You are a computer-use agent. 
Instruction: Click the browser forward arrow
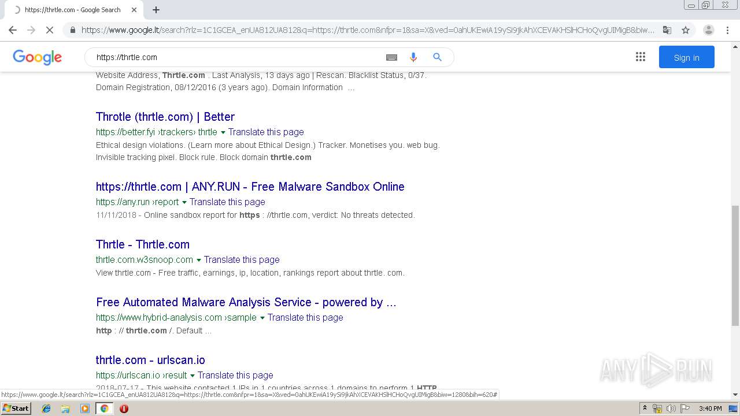pos(31,30)
